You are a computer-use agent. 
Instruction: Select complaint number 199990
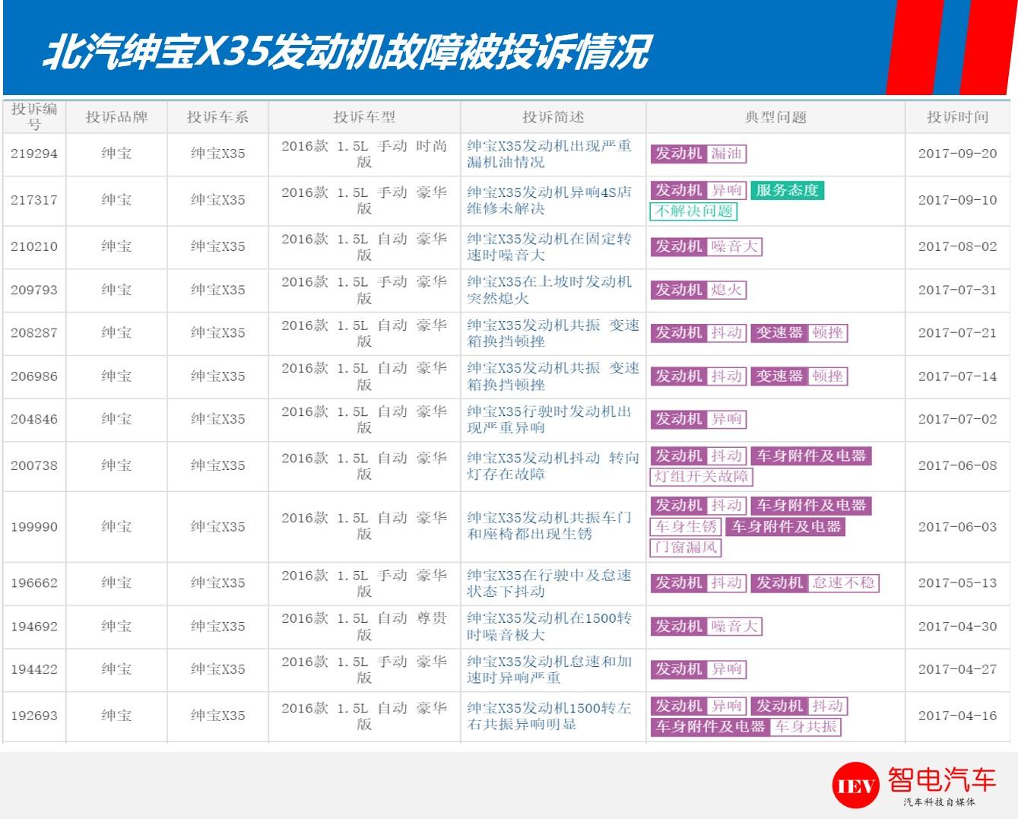click(34, 526)
